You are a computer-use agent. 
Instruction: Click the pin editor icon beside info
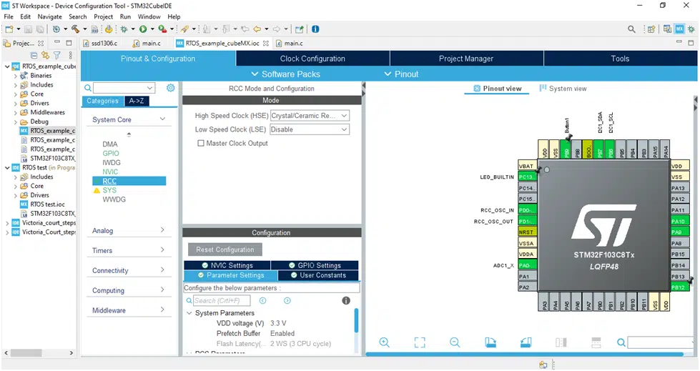[299, 29]
